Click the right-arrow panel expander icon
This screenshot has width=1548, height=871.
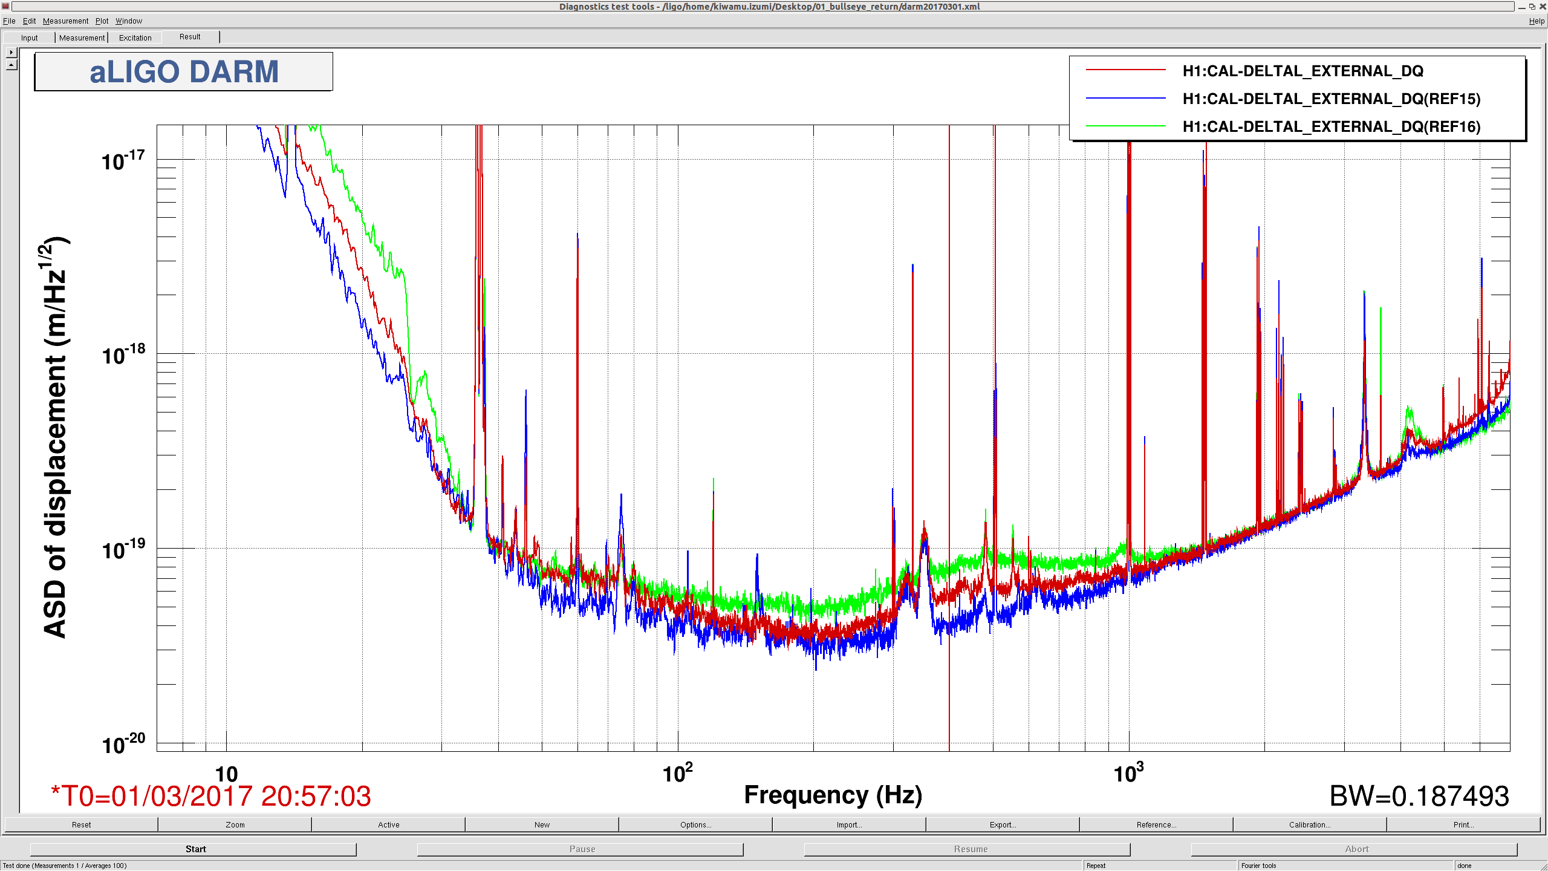pyautogui.click(x=11, y=53)
